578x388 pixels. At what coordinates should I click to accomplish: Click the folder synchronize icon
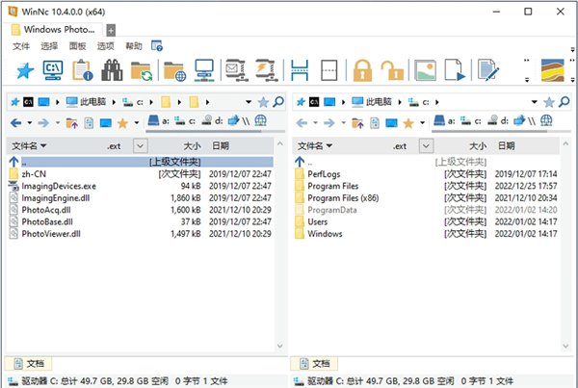(141, 70)
